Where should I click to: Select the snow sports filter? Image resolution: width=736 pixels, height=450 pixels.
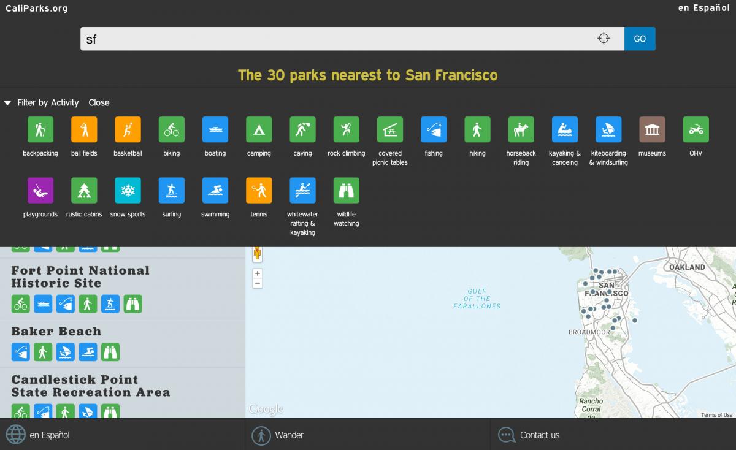128,191
